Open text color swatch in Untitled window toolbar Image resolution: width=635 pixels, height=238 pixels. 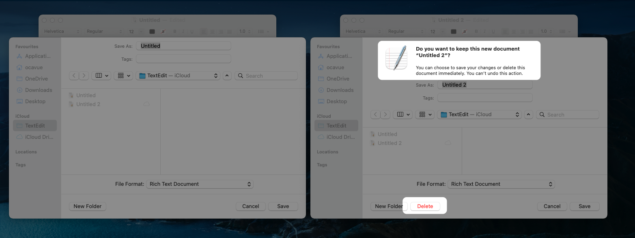point(152,31)
